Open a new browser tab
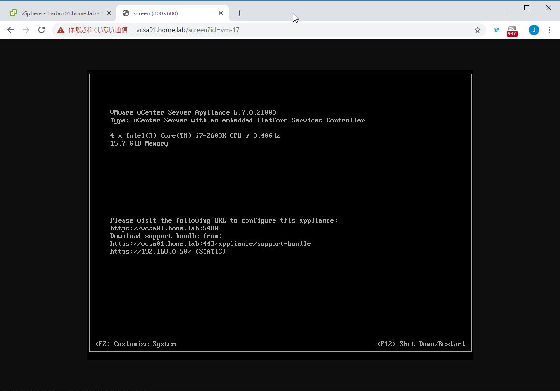The height and width of the screenshot is (391, 560). point(239,13)
